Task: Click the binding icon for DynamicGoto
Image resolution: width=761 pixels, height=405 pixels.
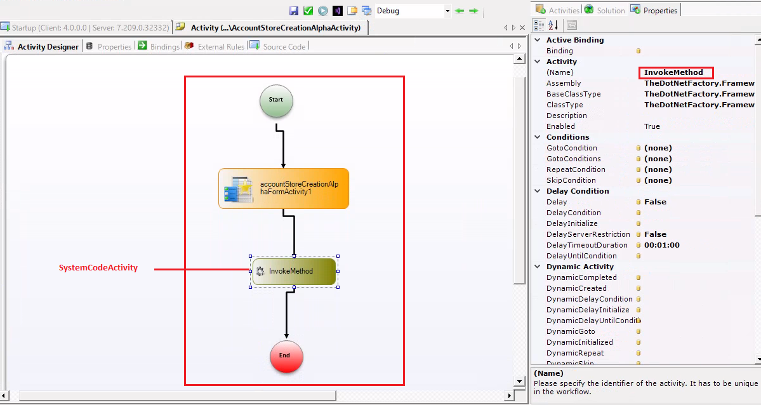Action: (x=639, y=331)
